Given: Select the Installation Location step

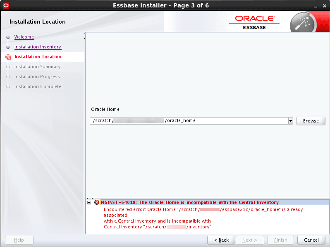Looking at the screenshot, I should (x=38, y=57).
